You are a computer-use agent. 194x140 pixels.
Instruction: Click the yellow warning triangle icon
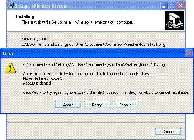pyautogui.click(x=10, y=68)
